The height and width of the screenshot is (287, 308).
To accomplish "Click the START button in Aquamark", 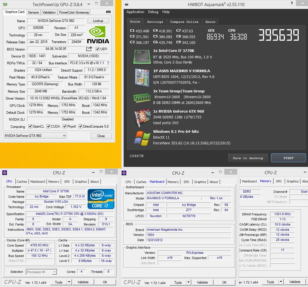I will (288, 158).
